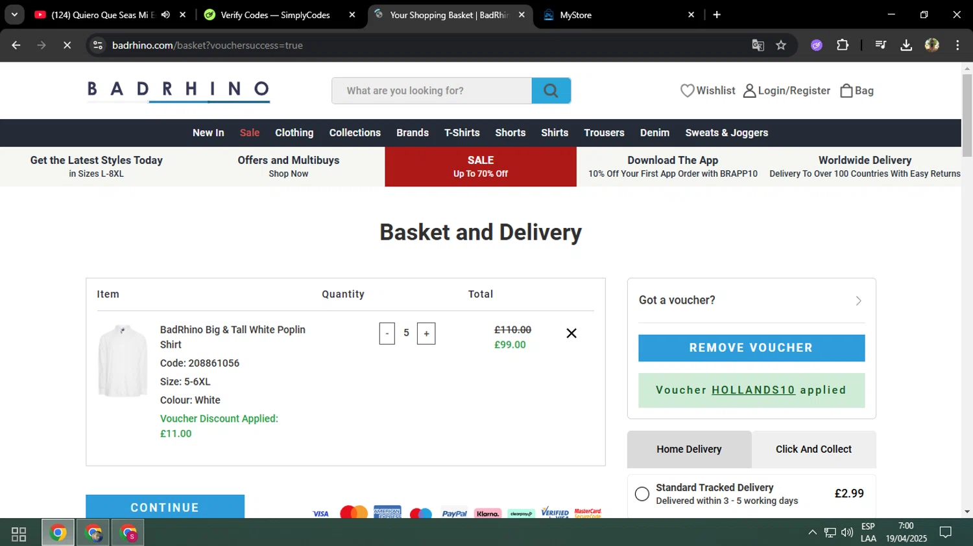Open the Denim menu item
This screenshot has width=973, height=546.
[x=655, y=133]
